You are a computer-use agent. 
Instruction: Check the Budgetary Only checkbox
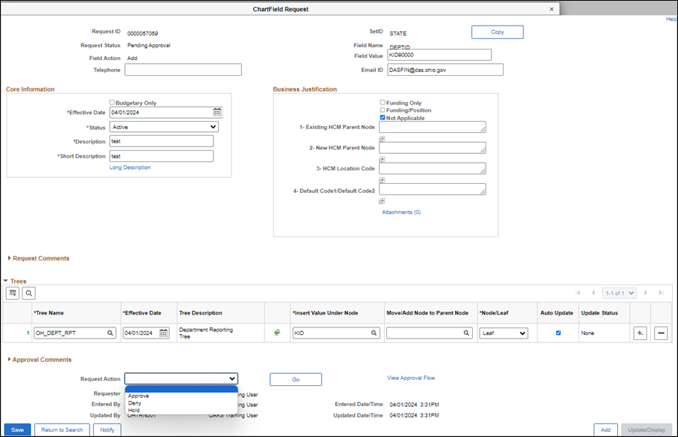[x=112, y=102]
